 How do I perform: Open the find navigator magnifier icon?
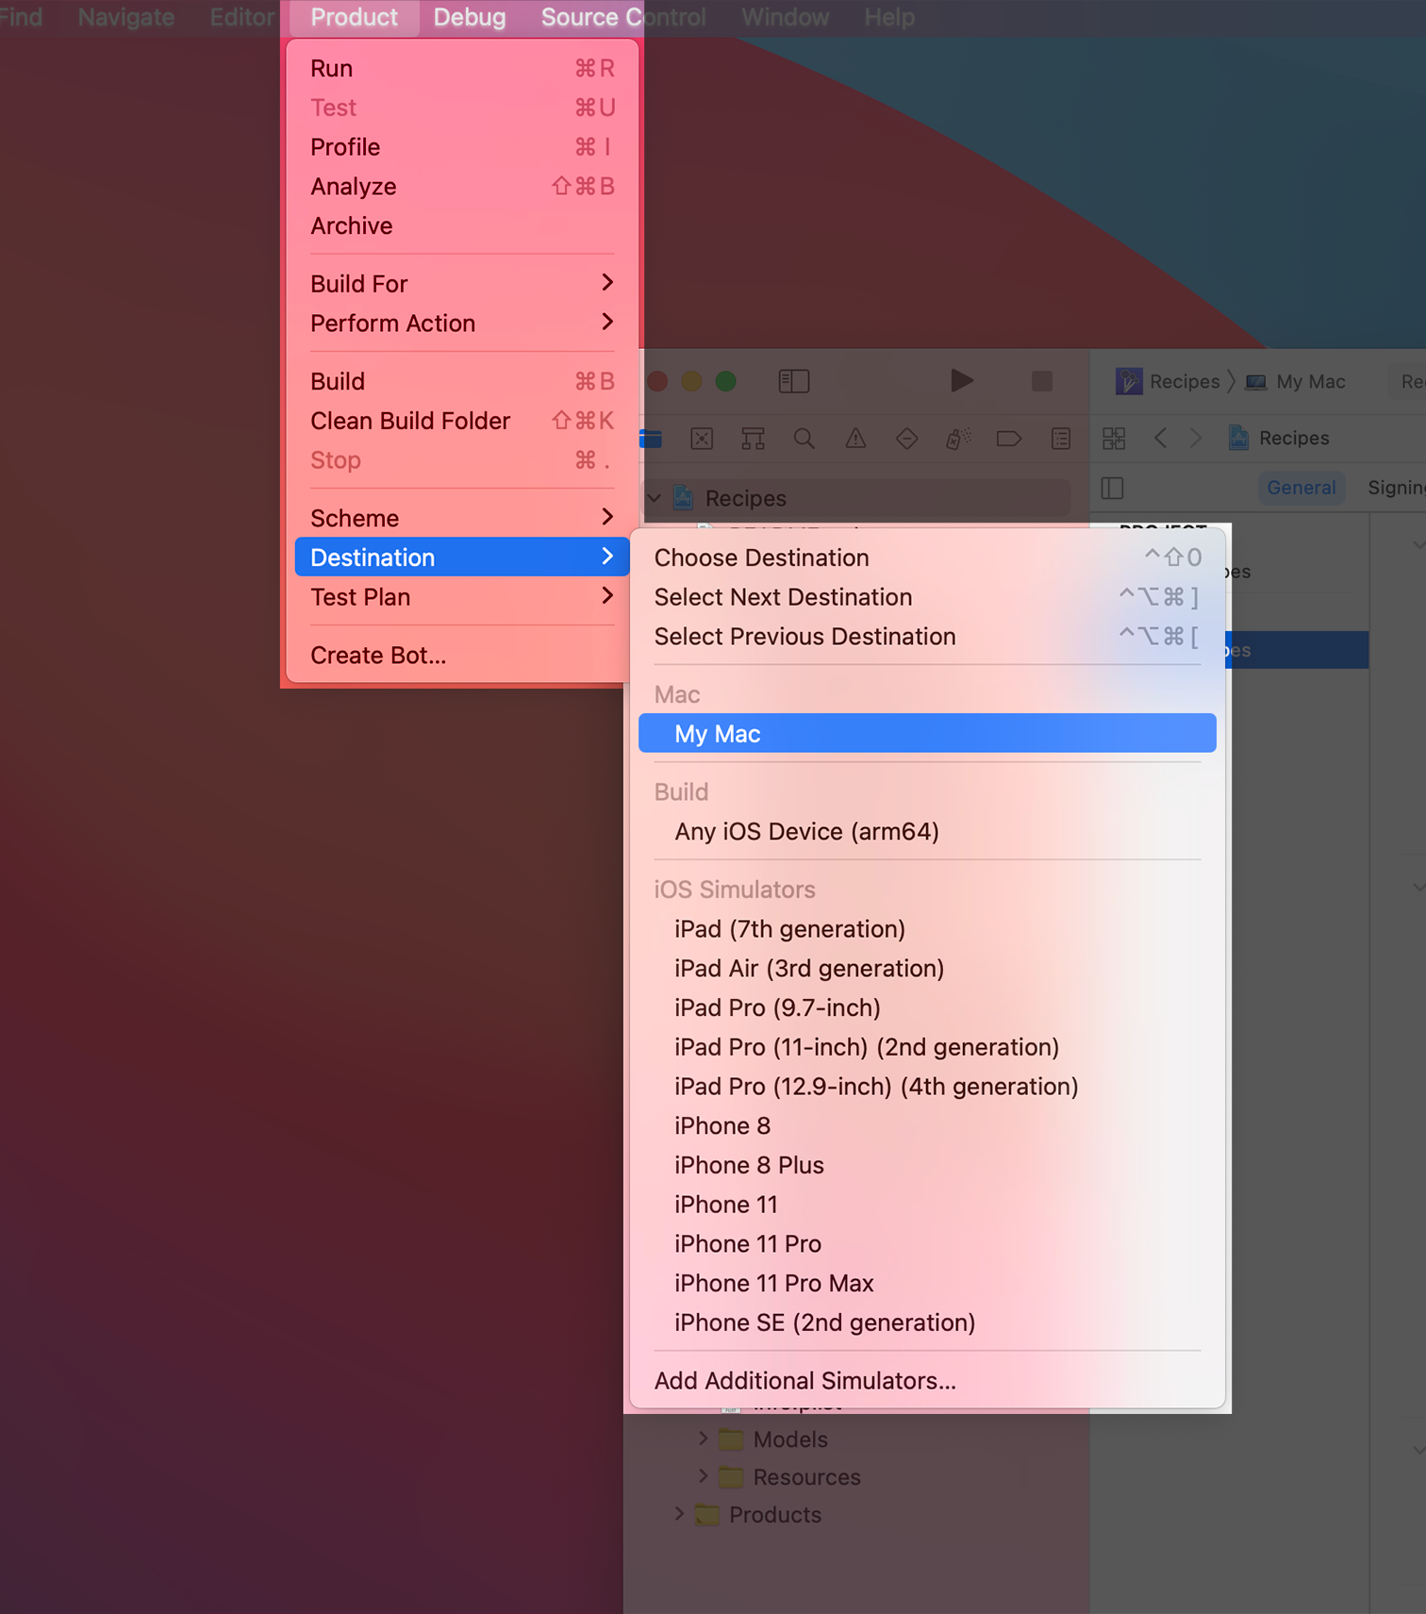click(804, 439)
